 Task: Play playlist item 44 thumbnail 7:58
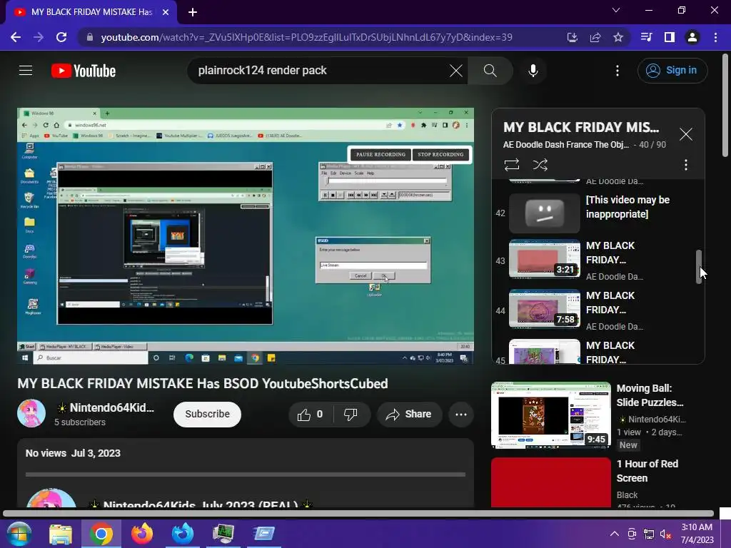point(545,309)
